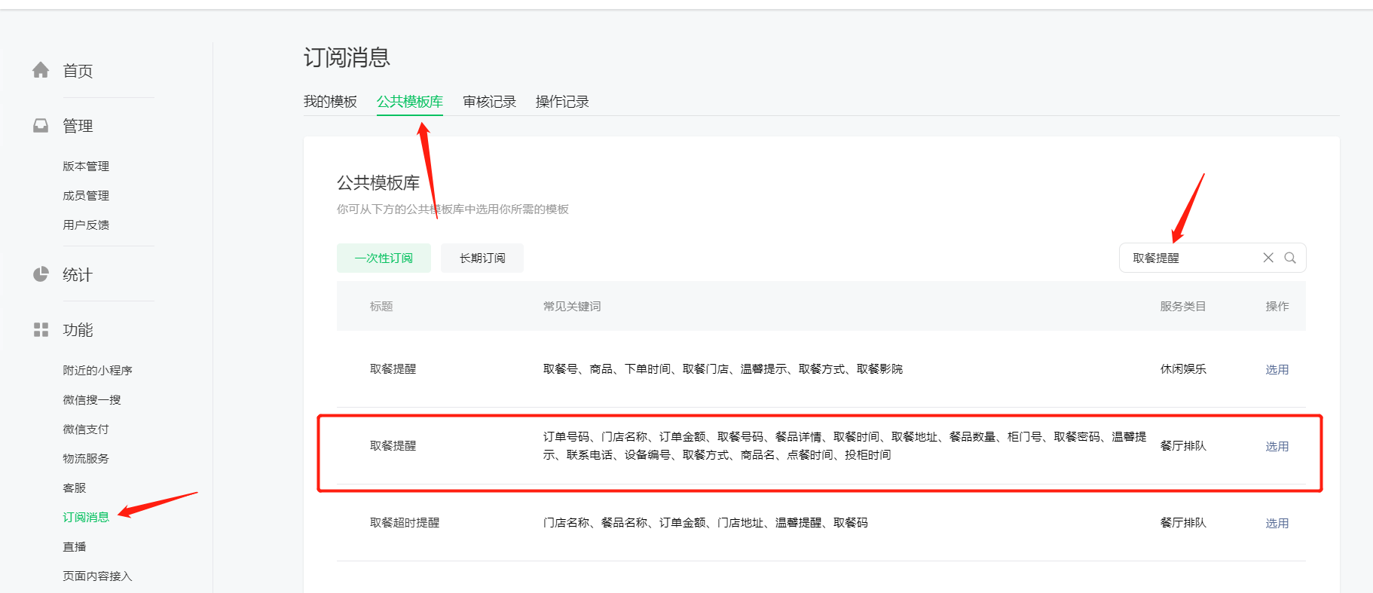The image size is (1373, 593).
Task: Select 选用 for 休闲娱乐 取餐提醒 template
Action: [x=1277, y=369]
